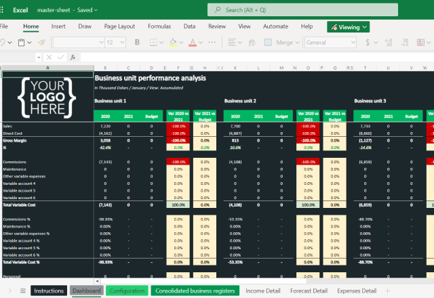Click the sheet tabs navigation arrow
Image resolution: width=434 pixels, height=298 pixels.
(9, 291)
